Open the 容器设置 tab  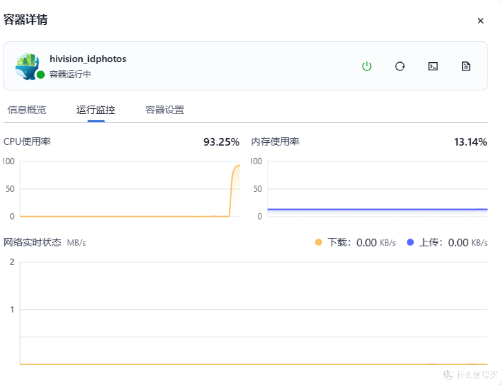pyautogui.click(x=165, y=110)
